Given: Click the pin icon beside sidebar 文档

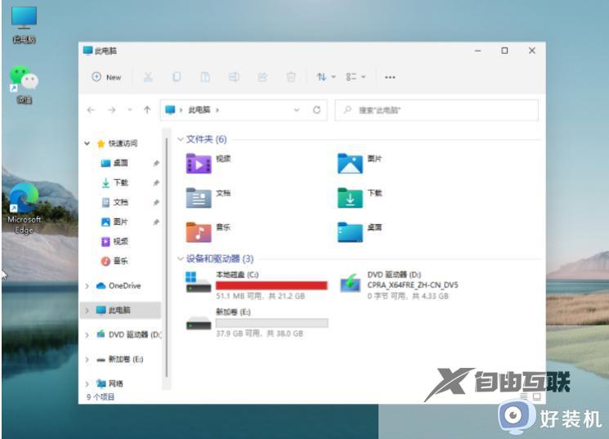Looking at the screenshot, I should coord(156,203).
